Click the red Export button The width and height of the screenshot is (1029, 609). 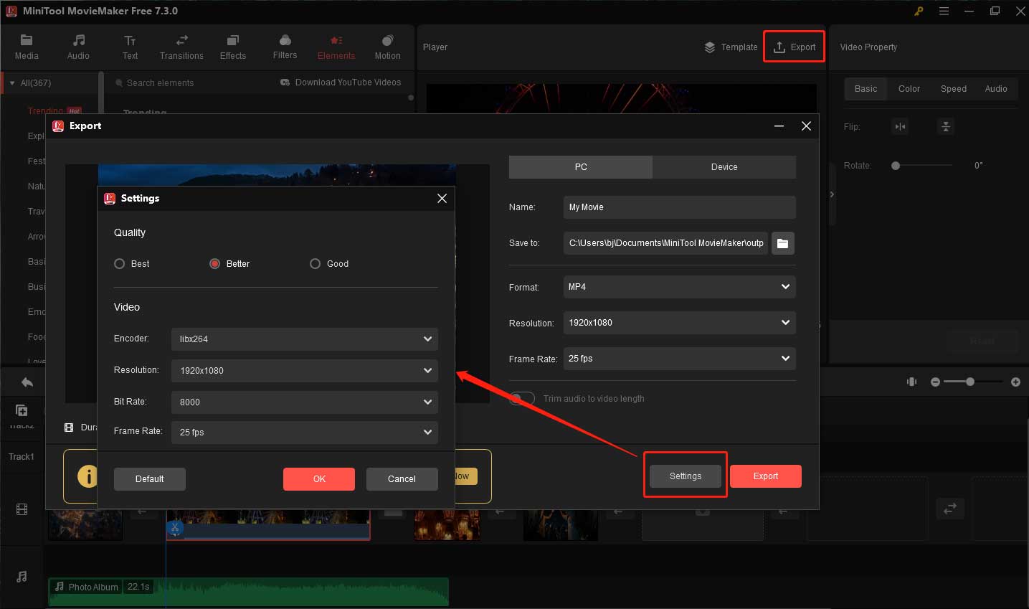766,476
